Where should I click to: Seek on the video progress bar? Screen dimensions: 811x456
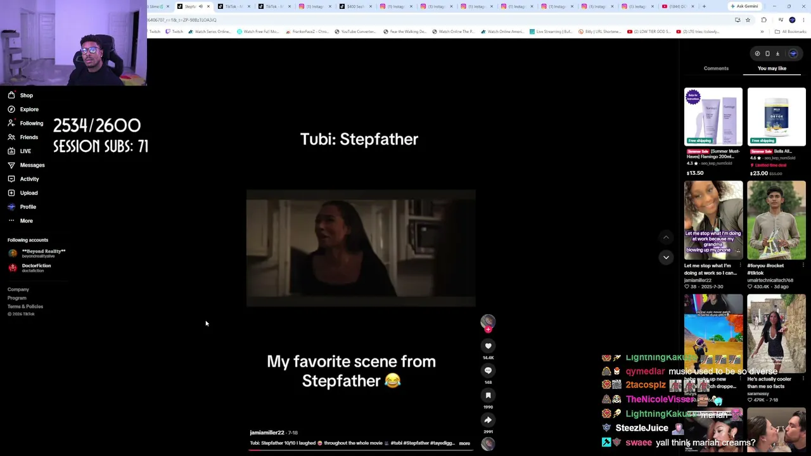coord(361,450)
